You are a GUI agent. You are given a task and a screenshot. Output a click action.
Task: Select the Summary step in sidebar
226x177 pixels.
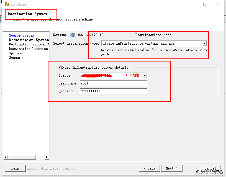(x=16, y=58)
